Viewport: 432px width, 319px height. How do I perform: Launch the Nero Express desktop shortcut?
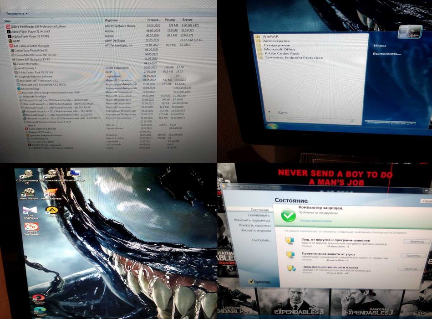[x=51, y=194]
